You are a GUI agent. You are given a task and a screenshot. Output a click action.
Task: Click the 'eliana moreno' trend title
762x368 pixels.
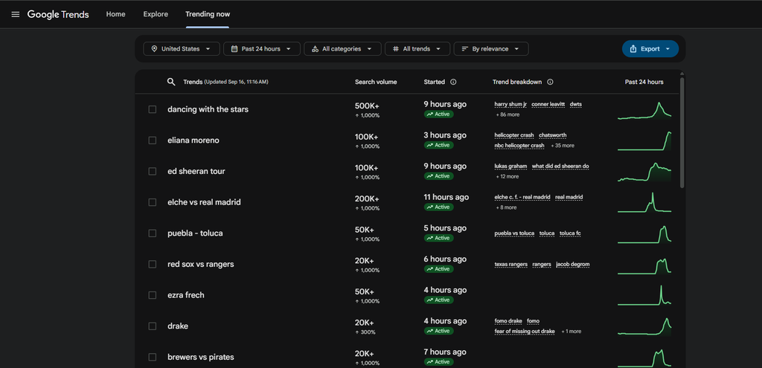[x=193, y=141]
